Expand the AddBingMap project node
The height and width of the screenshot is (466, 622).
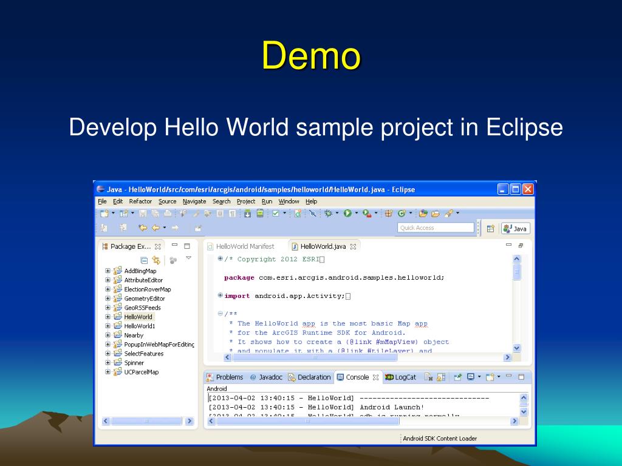[x=108, y=271]
